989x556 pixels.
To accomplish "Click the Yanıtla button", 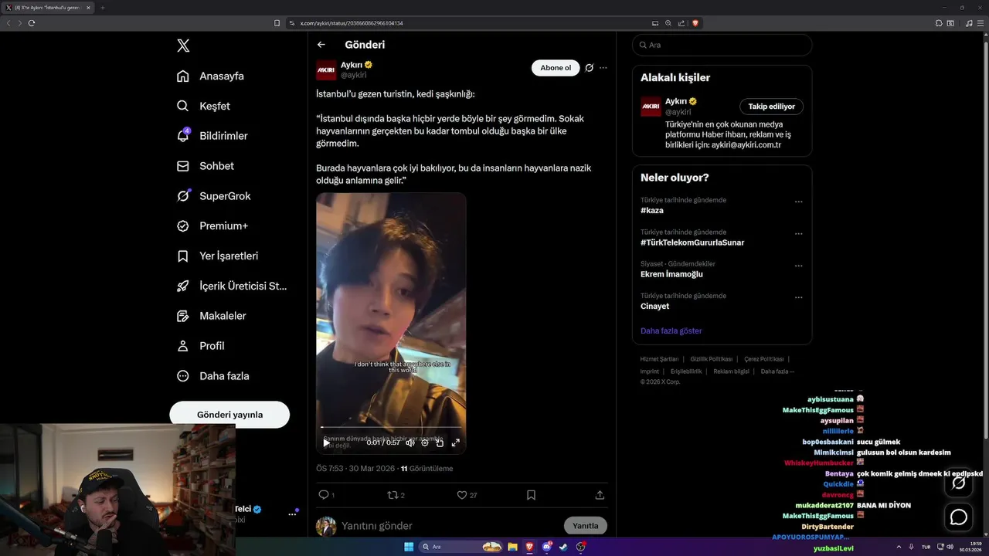I will click(x=586, y=526).
